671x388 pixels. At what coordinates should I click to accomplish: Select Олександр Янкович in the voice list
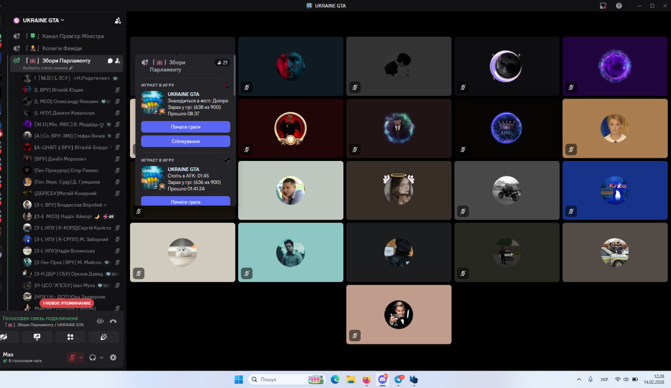click(72, 101)
